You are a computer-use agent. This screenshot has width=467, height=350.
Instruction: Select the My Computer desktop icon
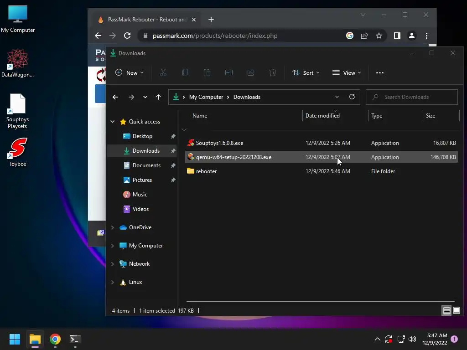[18, 19]
